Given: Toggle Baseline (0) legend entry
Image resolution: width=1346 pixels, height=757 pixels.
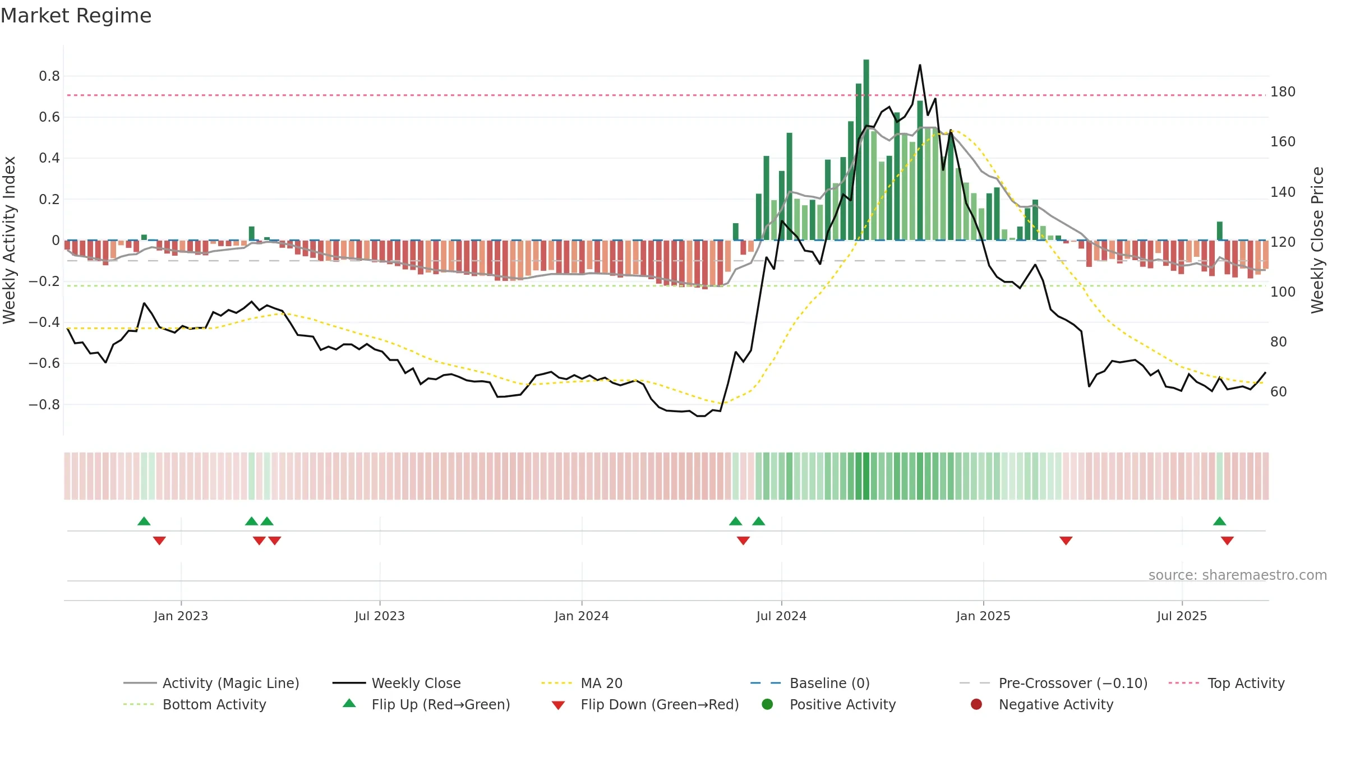Looking at the screenshot, I should click(810, 683).
